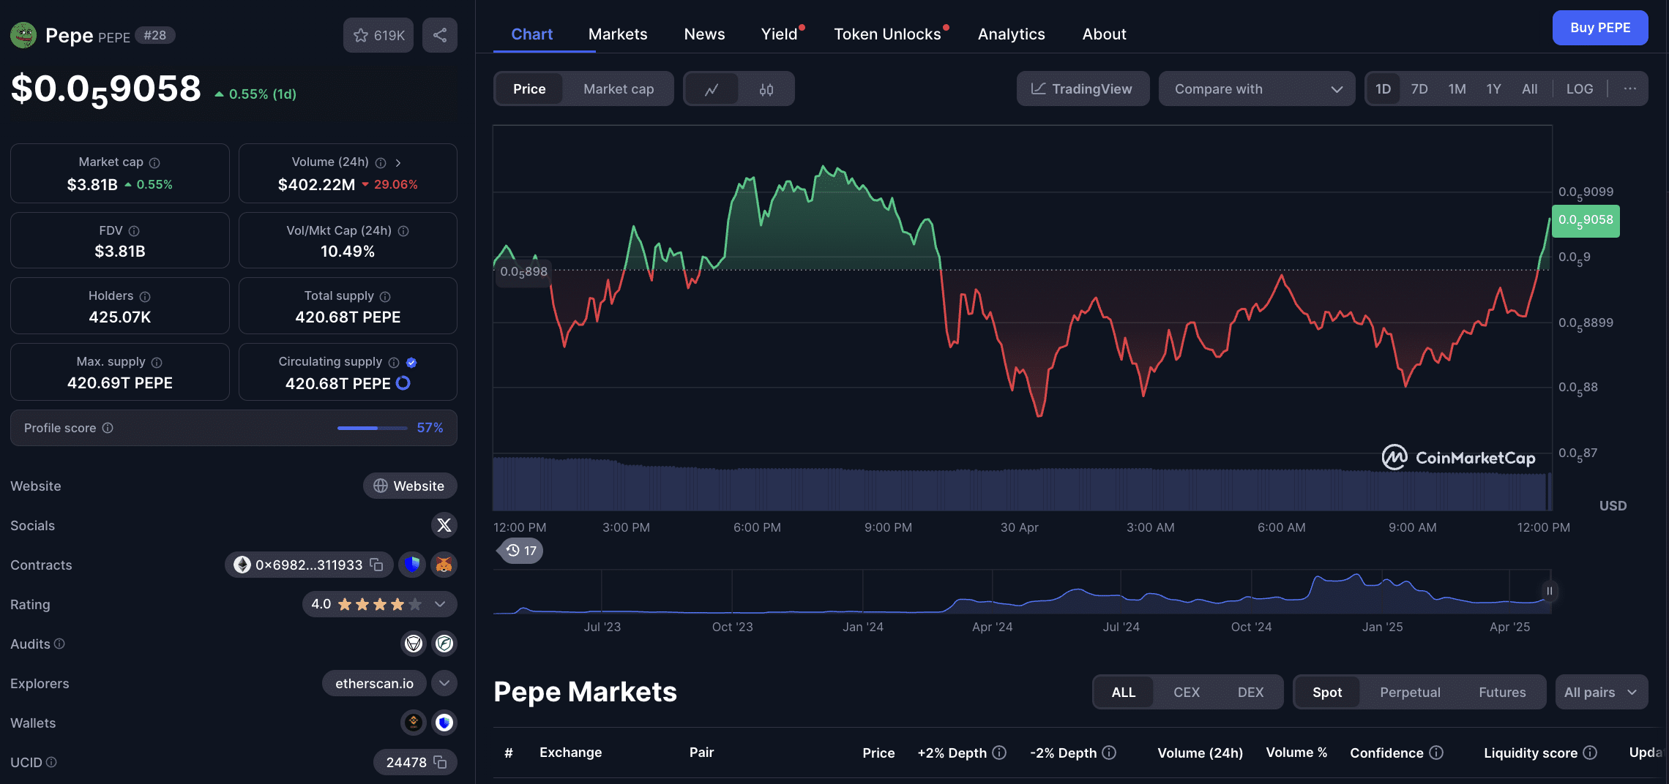Open the Token Unlocks tab
The image size is (1669, 784).
887,34
